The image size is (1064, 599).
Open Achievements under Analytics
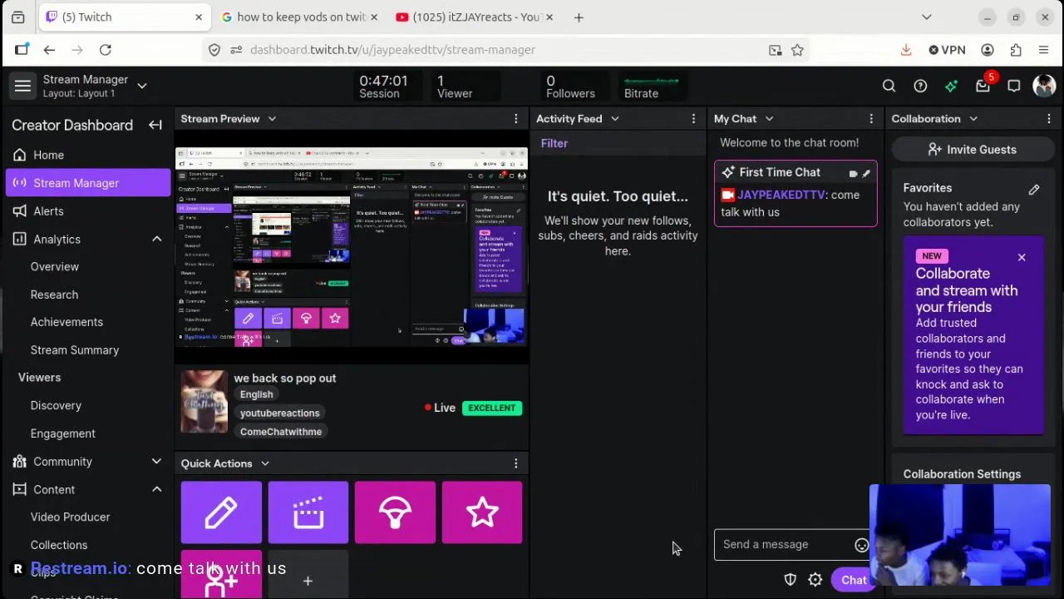(66, 322)
